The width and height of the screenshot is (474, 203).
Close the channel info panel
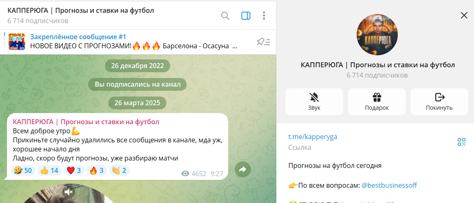point(464,15)
